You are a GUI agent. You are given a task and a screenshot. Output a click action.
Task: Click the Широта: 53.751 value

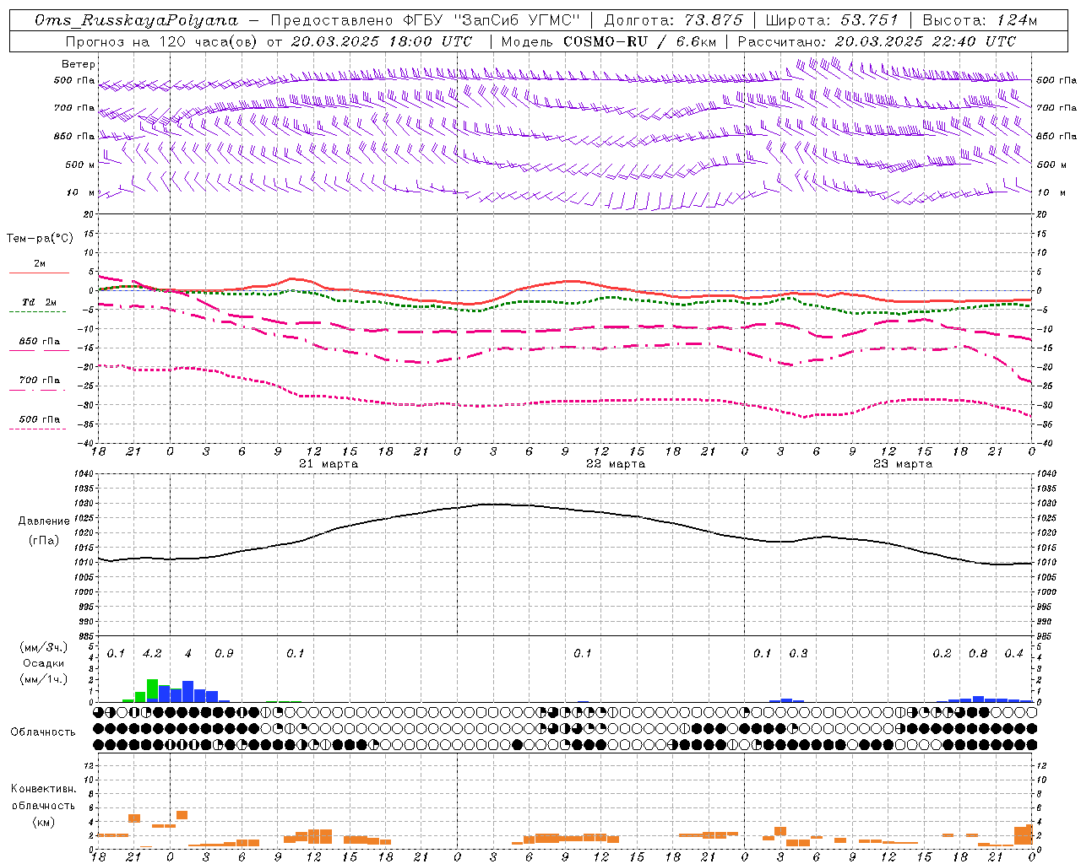(x=832, y=20)
